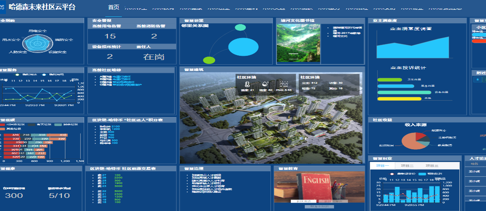Toggle the 有害垃圾 legend entry
486x211 pixels.
[39, 124]
